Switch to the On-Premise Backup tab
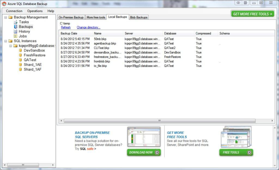Screen dimensions: 279x170 pos(71,17)
